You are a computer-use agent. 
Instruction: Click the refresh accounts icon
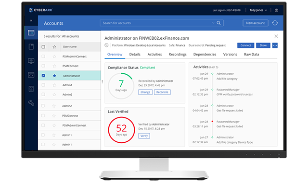(x=275, y=23)
